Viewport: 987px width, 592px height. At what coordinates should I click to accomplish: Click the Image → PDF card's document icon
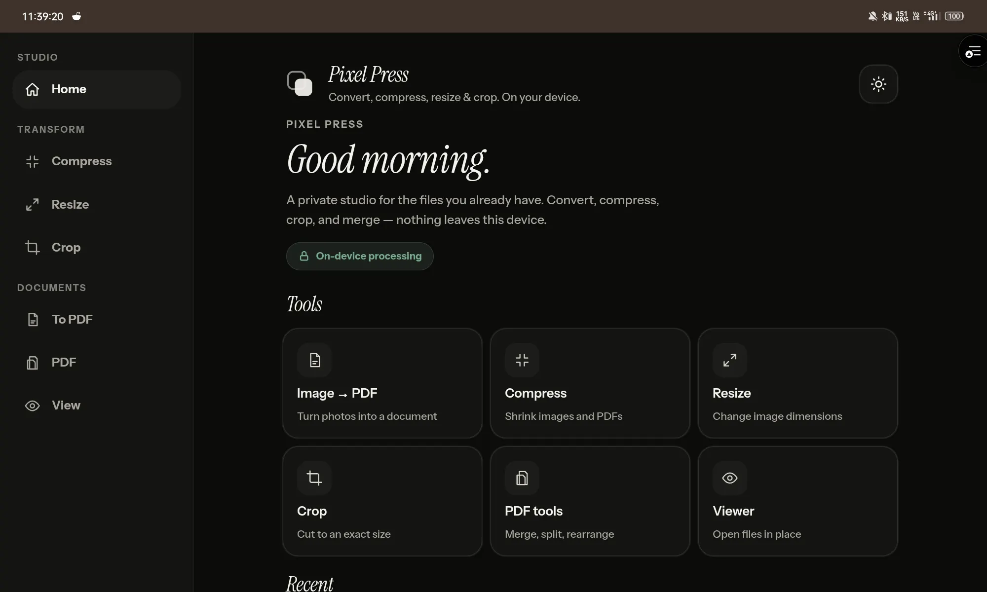coord(314,360)
